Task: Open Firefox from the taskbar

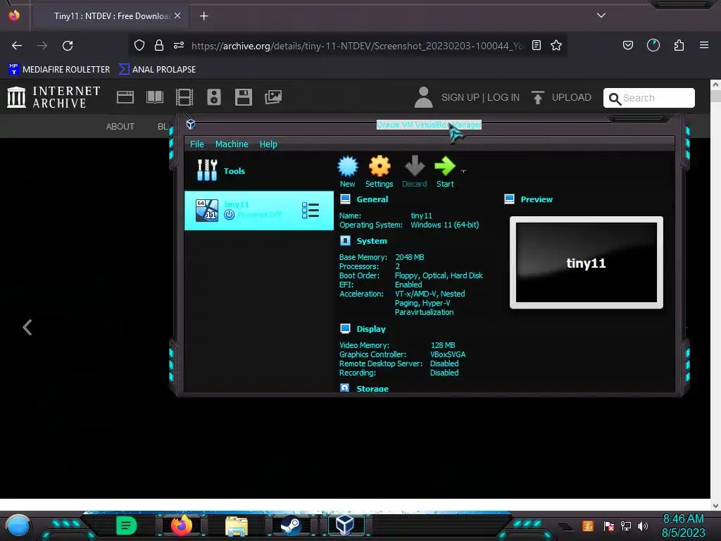Action: 181,526
